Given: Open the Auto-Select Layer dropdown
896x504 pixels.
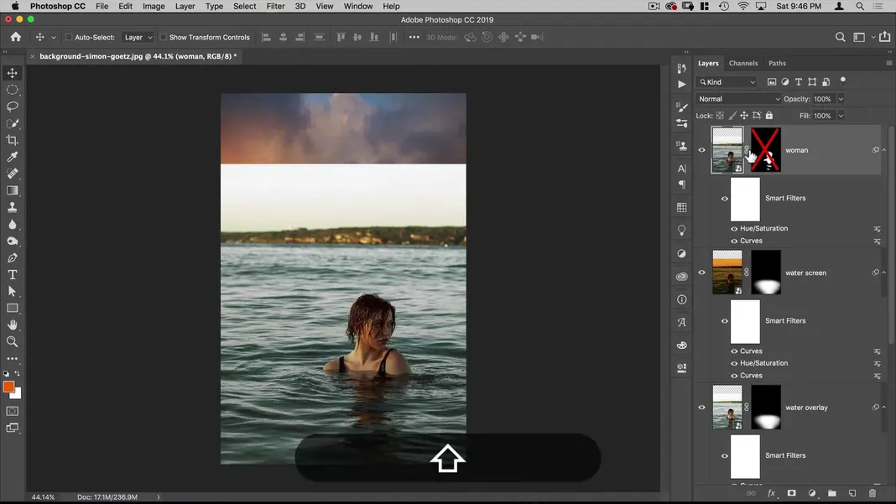Looking at the screenshot, I should [x=138, y=37].
